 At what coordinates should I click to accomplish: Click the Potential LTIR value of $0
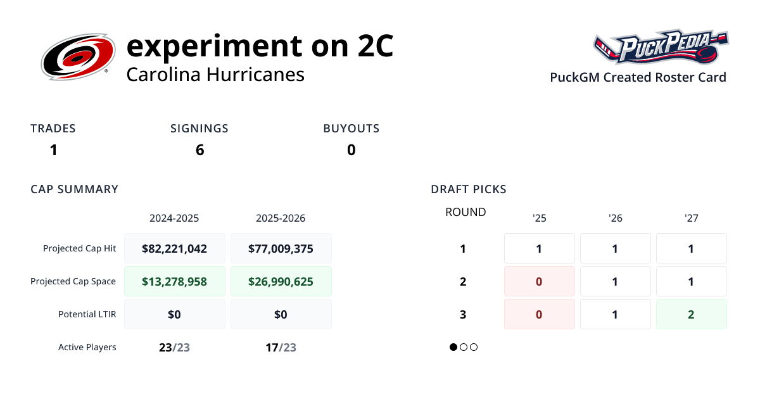175,313
